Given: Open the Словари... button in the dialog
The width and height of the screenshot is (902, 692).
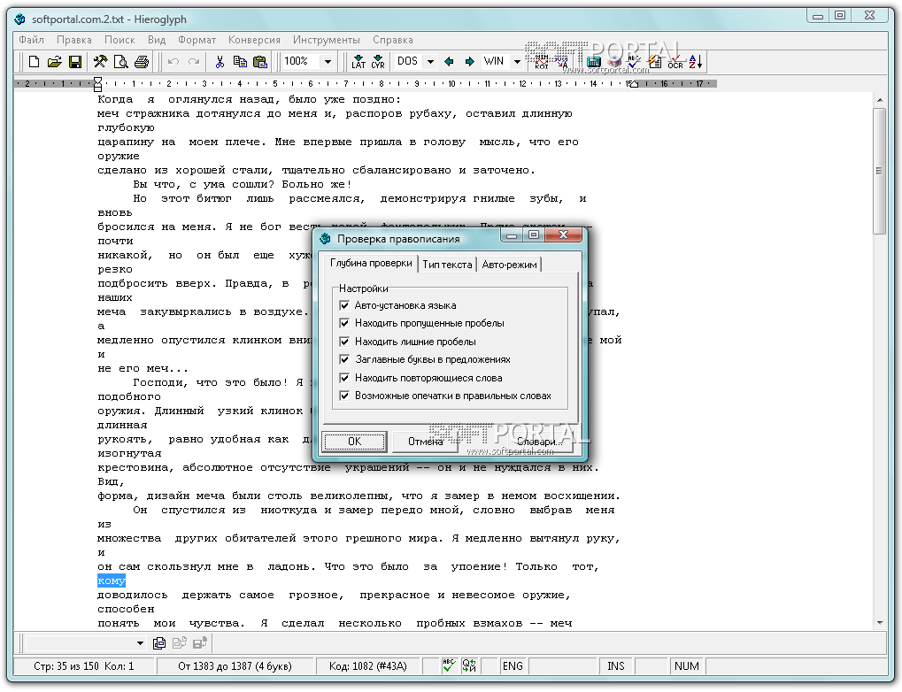Looking at the screenshot, I should (540, 442).
